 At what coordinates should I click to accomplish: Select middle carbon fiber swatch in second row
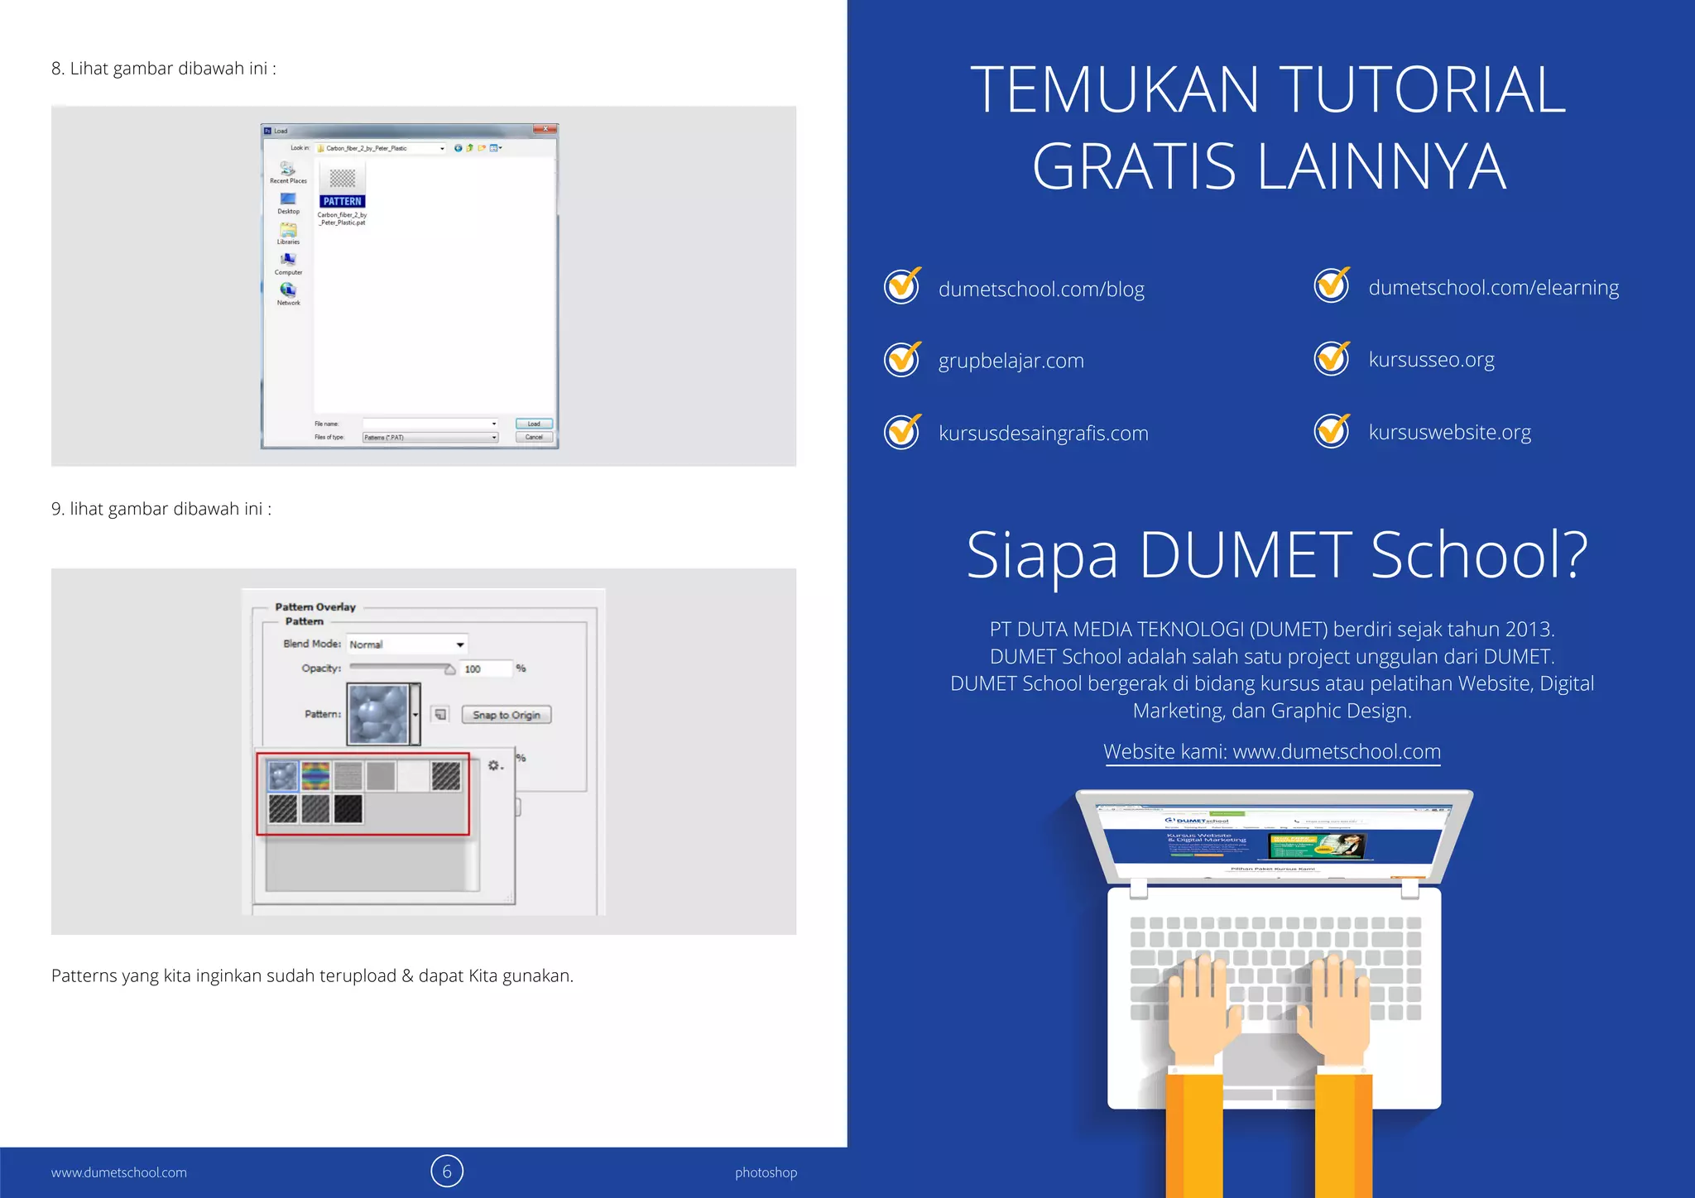(x=315, y=808)
